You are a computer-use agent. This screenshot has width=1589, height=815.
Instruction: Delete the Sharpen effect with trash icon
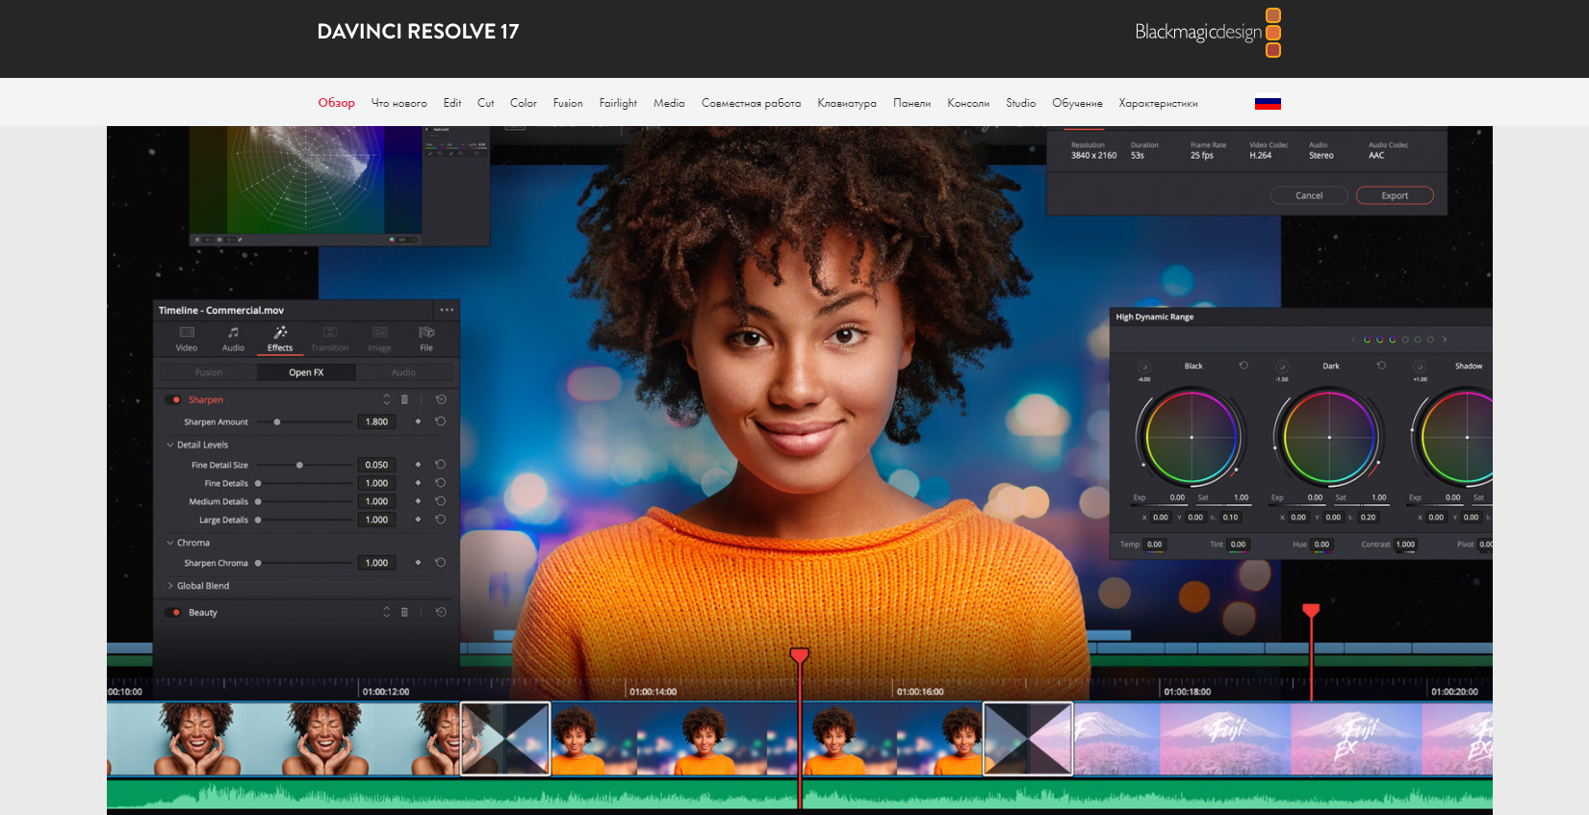point(404,399)
